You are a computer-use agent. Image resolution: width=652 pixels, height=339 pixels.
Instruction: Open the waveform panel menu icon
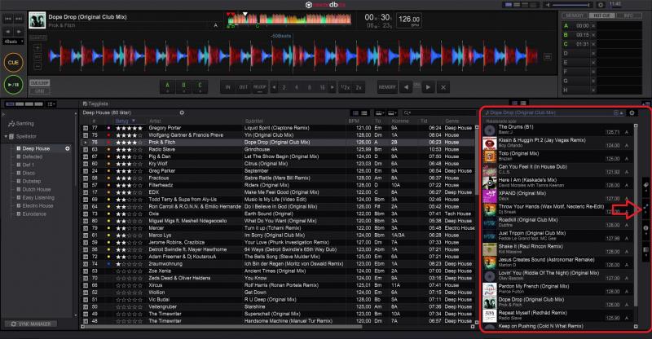[x=548, y=57]
